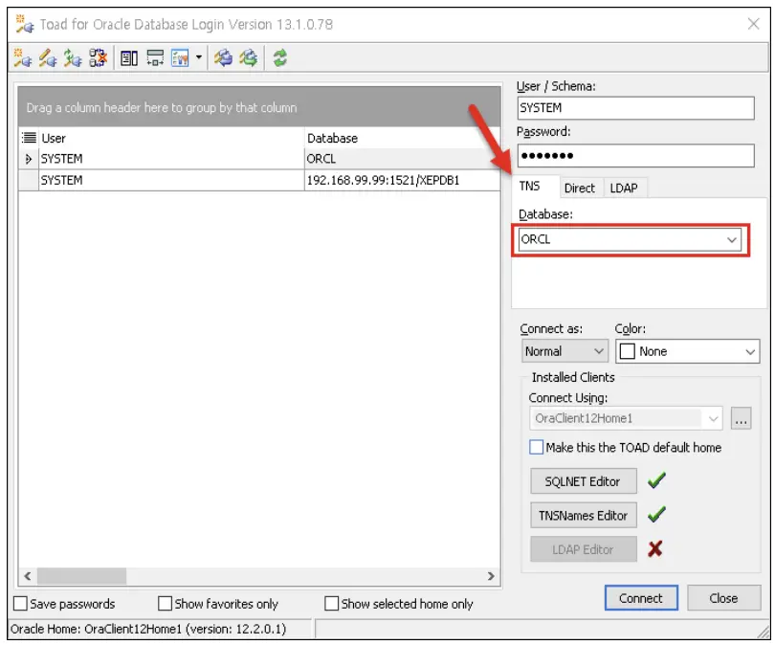
Task: Click the import connections blue arrow icon
Action: [x=223, y=58]
